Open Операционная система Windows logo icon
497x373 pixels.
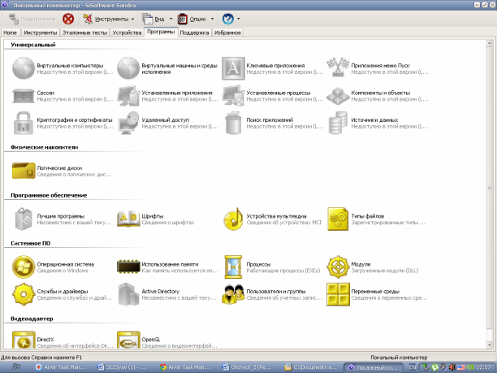tap(24, 267)
